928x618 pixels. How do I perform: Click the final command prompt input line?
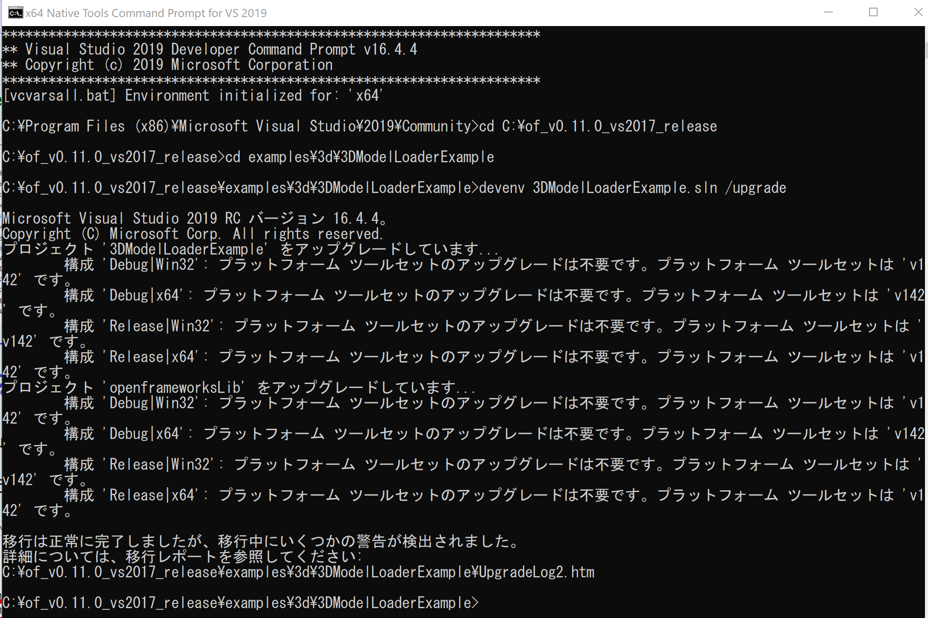tap(241, 603)
